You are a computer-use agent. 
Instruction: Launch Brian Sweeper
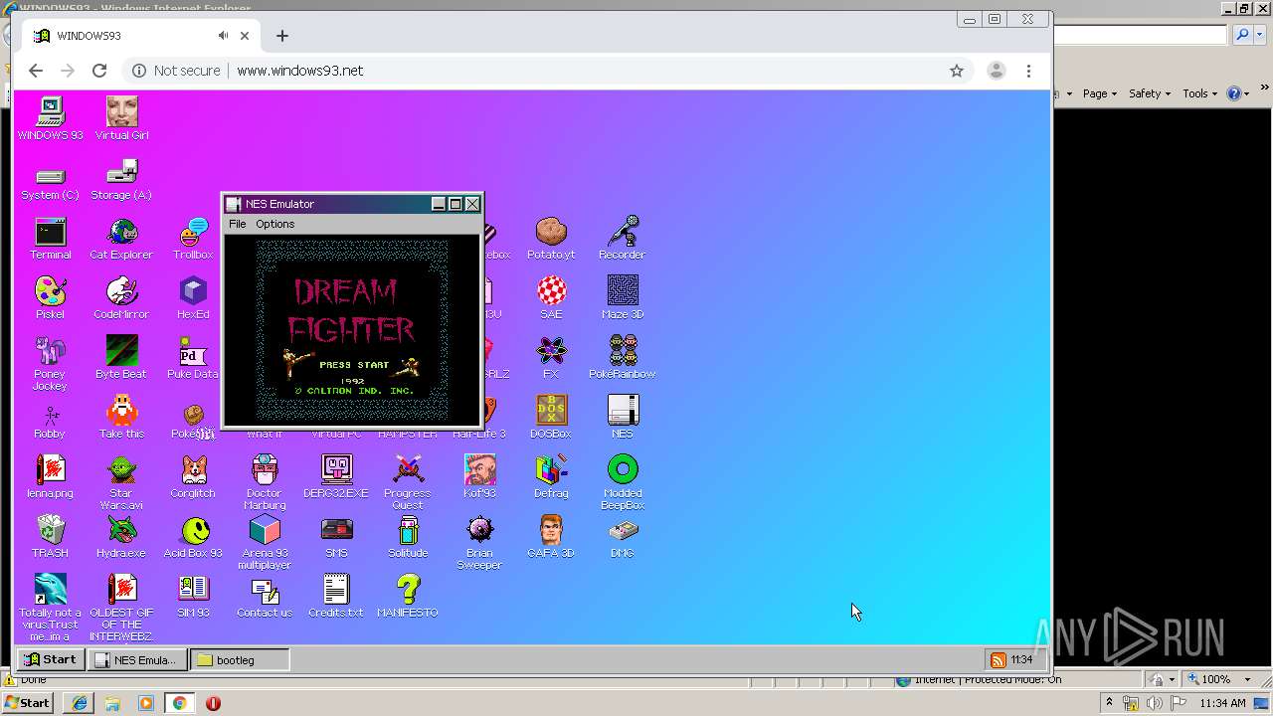coord(479,542)
